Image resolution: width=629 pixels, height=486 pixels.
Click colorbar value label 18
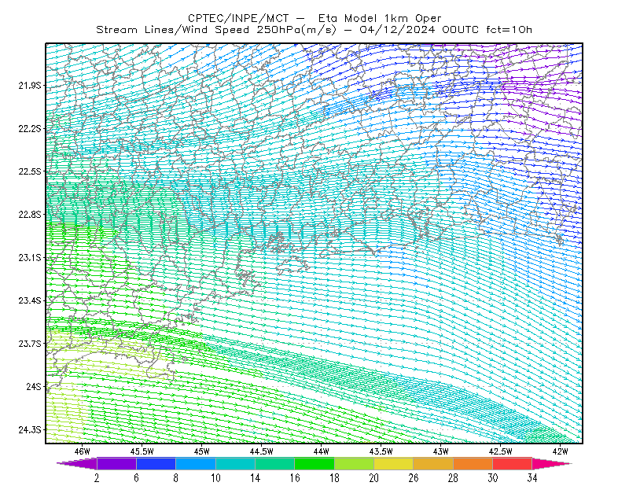coord(334,478)
